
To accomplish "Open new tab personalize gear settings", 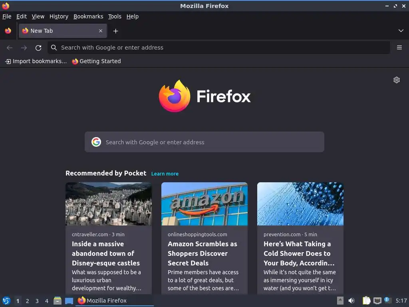I will (x=397, y=80).
